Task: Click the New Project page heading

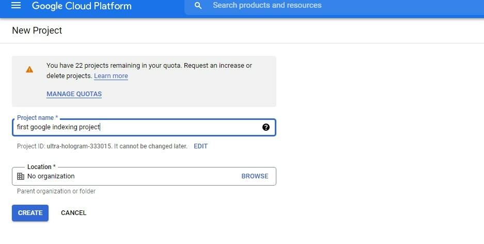Action: [37, 30]
